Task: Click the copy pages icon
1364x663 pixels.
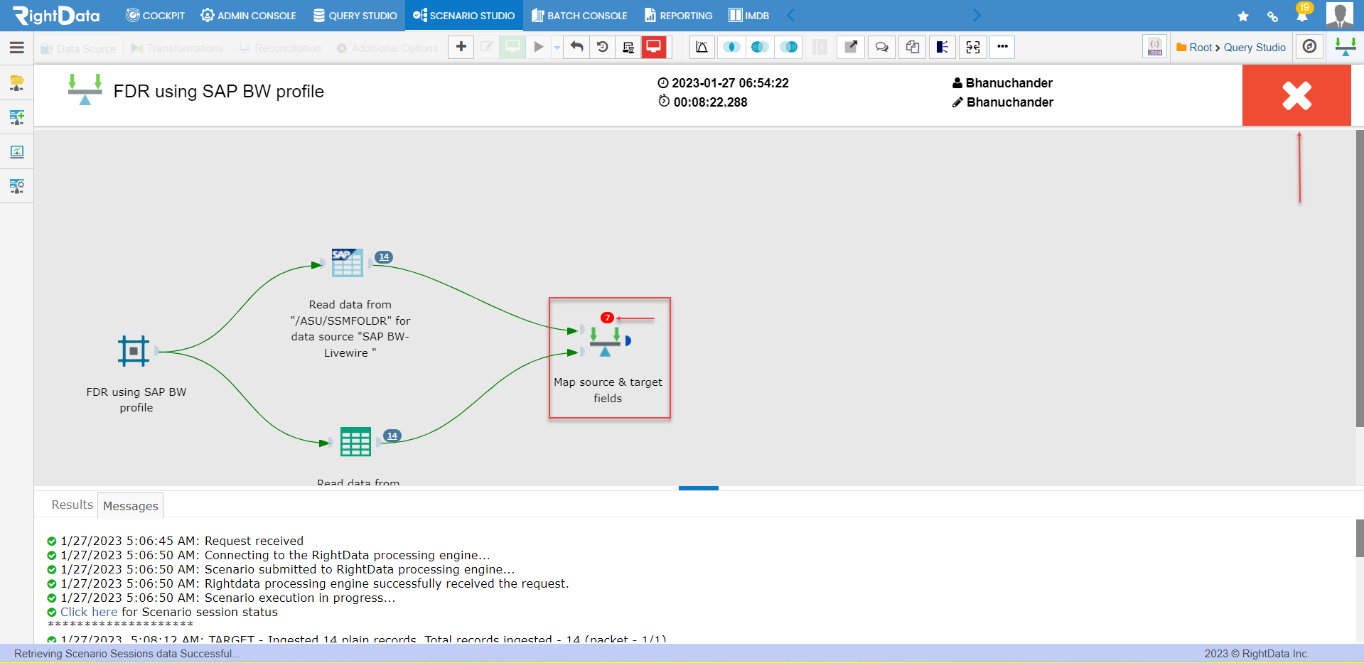Action: pos(913,47)
